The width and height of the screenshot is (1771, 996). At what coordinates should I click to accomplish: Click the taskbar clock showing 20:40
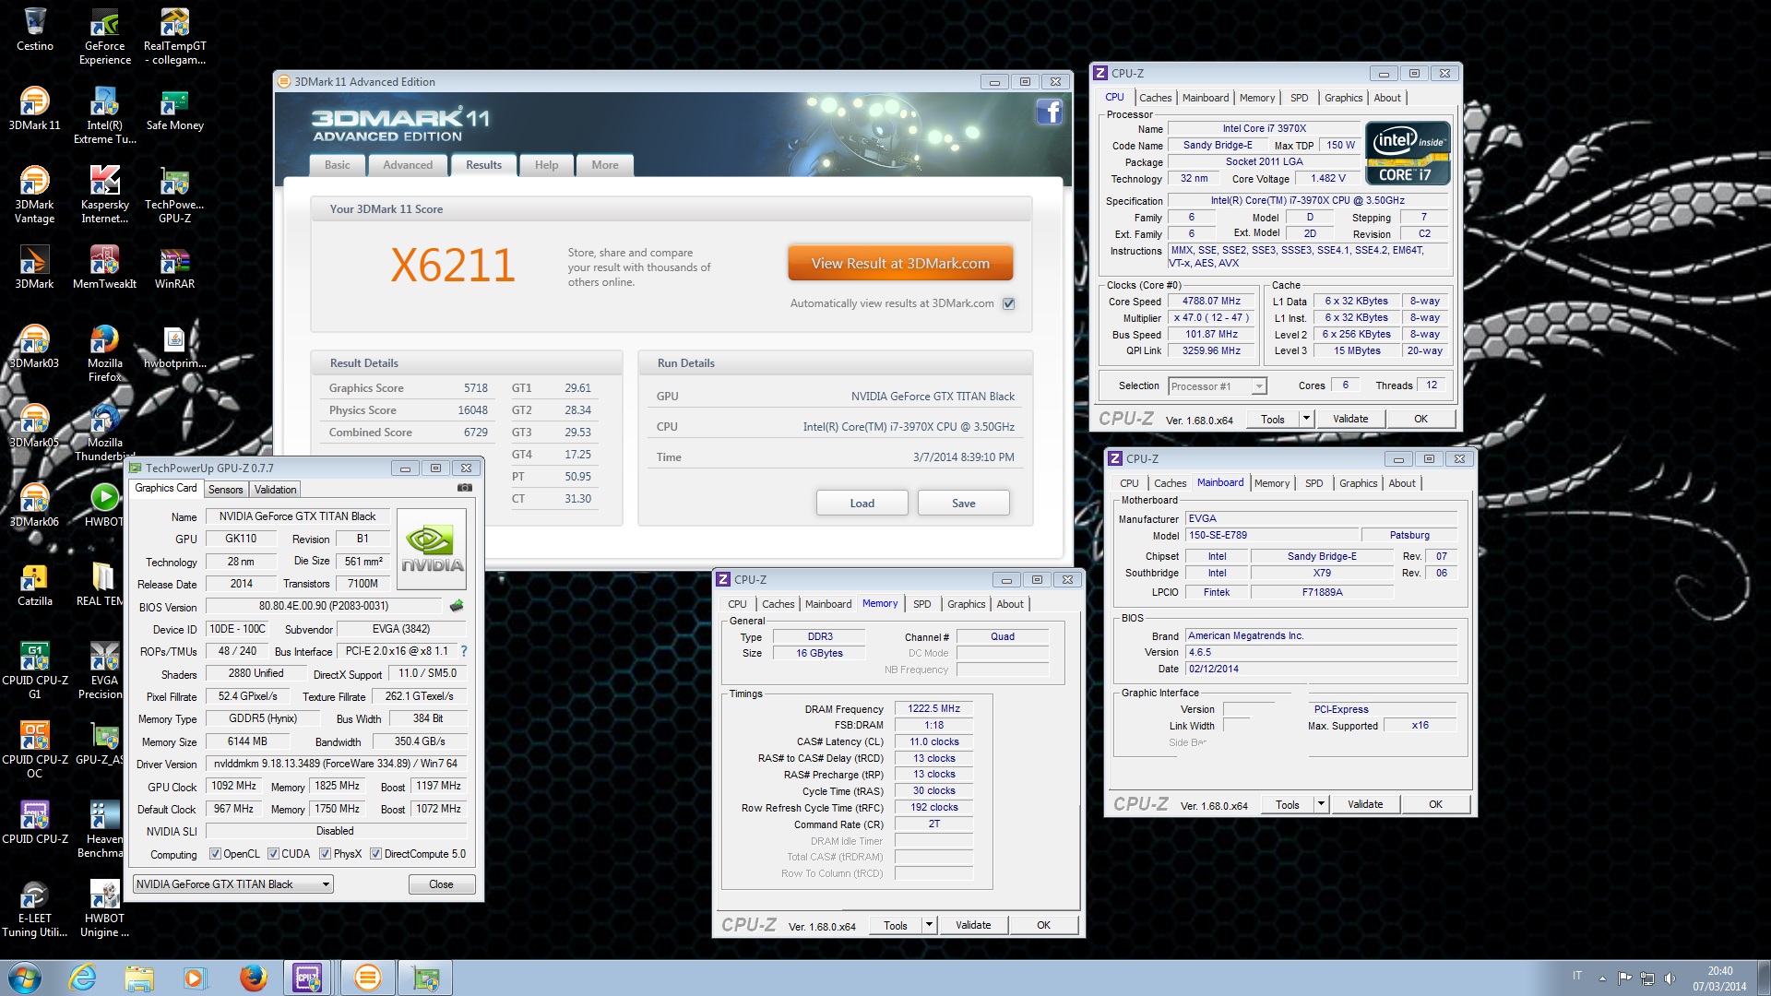click(1719, 978)
